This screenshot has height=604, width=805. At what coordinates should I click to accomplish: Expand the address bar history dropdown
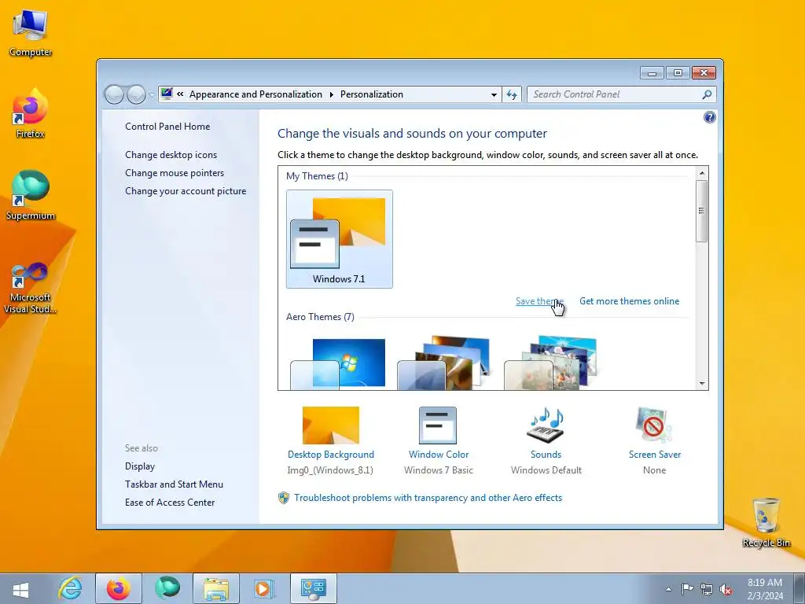[494, 94]
